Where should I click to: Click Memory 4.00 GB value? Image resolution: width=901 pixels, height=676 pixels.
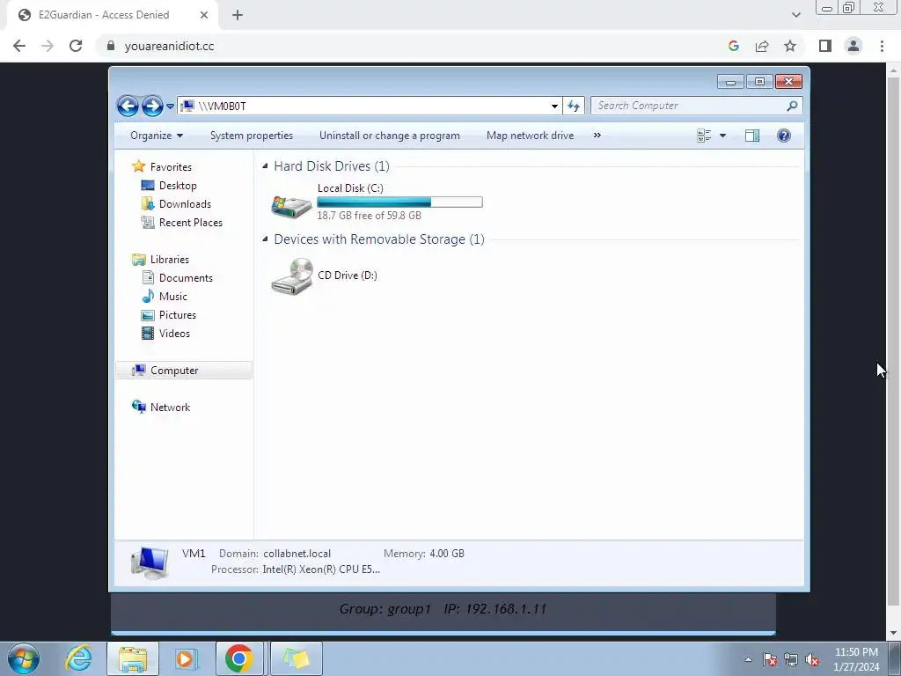click(x=447, y=554)
